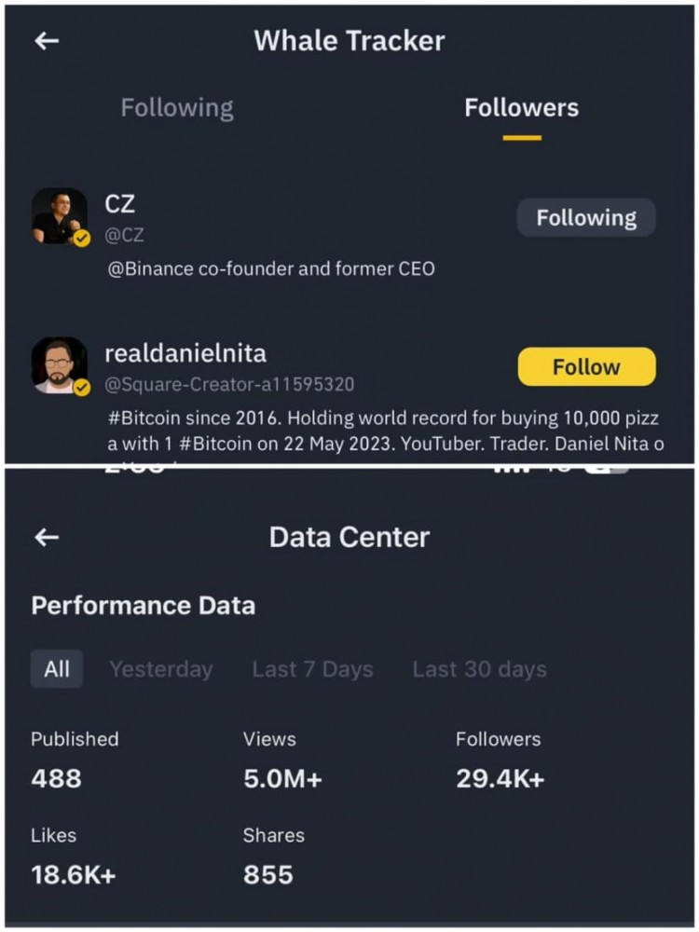Open the CZ username

tap(120, 205)
